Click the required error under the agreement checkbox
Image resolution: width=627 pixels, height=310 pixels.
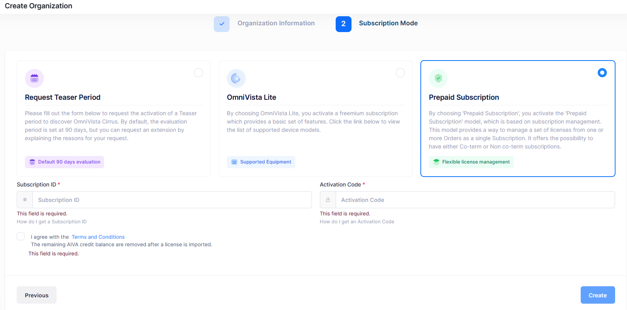tap(54, 254)
